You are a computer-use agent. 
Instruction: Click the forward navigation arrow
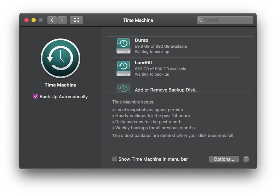tap(62, 20)
